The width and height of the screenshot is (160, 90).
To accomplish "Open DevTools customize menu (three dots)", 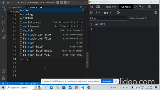I will point(156,7).
